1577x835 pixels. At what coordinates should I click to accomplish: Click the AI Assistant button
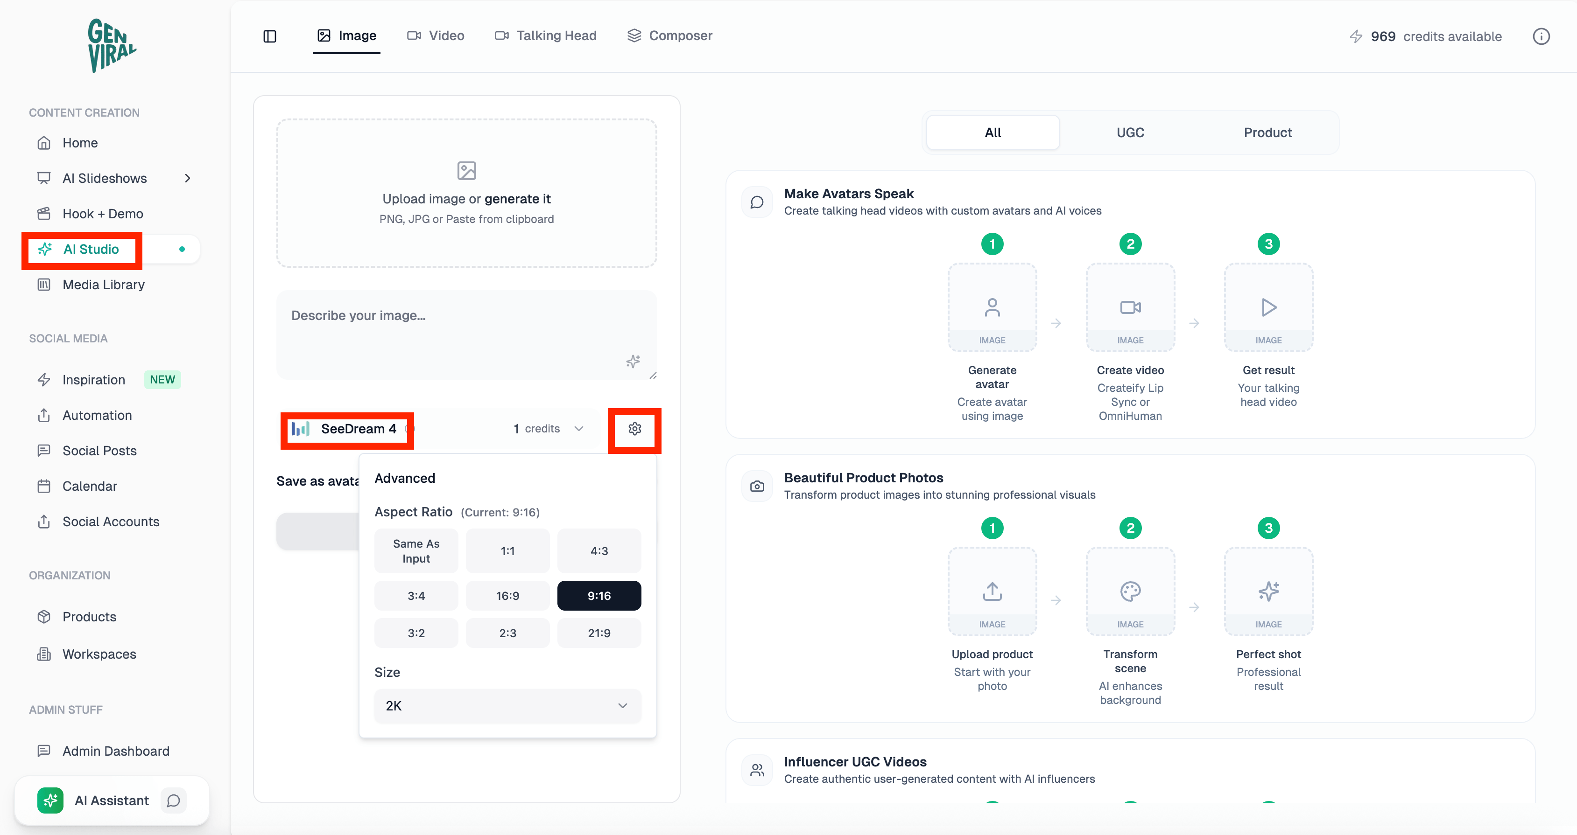coord(112,801)
